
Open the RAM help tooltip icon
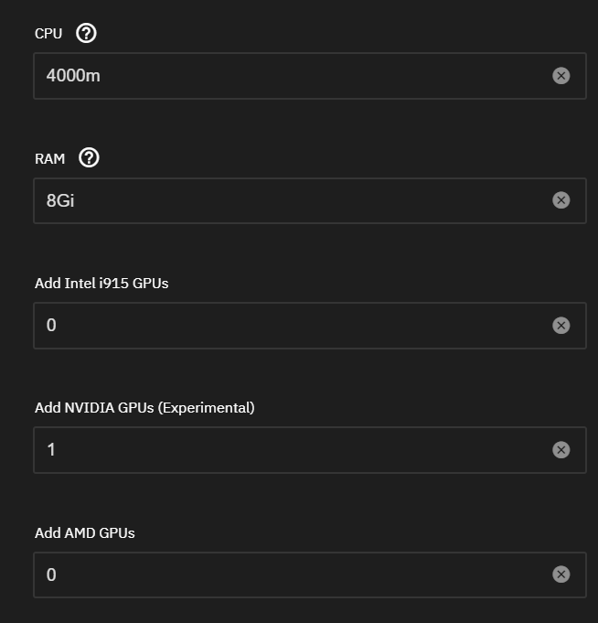pyautogui.click(x=89, y=158)
